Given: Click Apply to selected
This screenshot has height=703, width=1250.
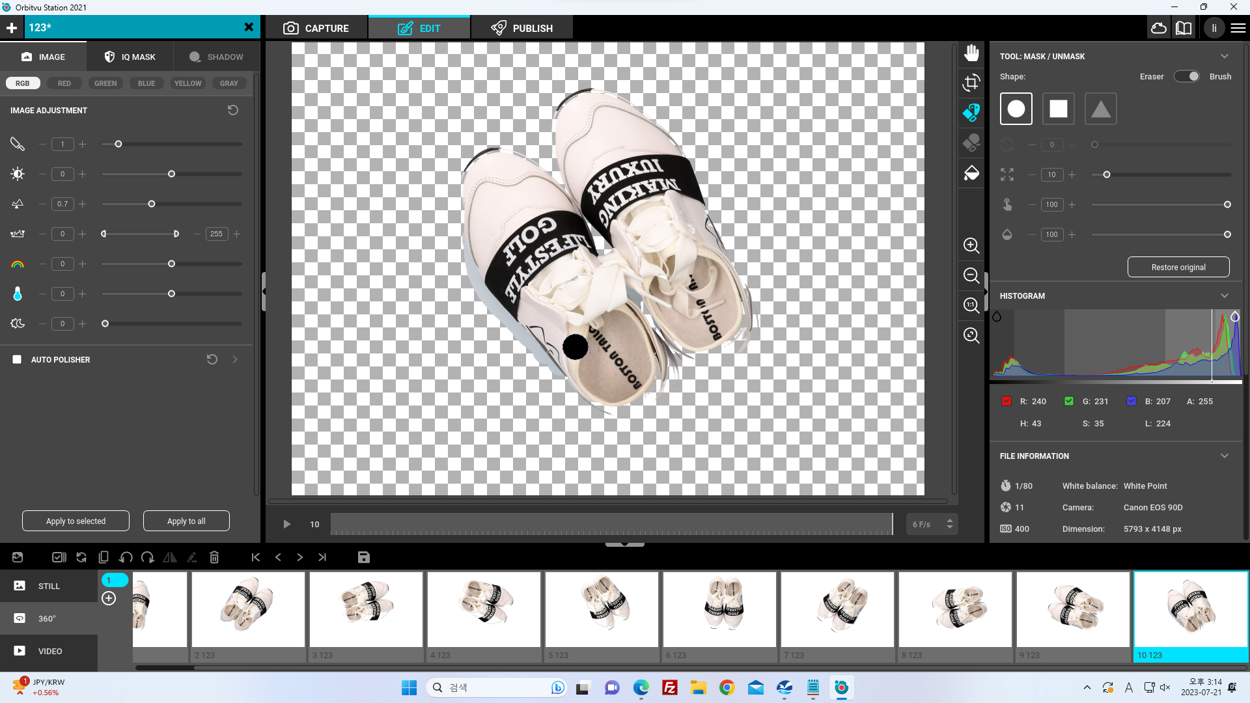Looking at the screenshot, I should pyautogui.click(x=76, y=521).
